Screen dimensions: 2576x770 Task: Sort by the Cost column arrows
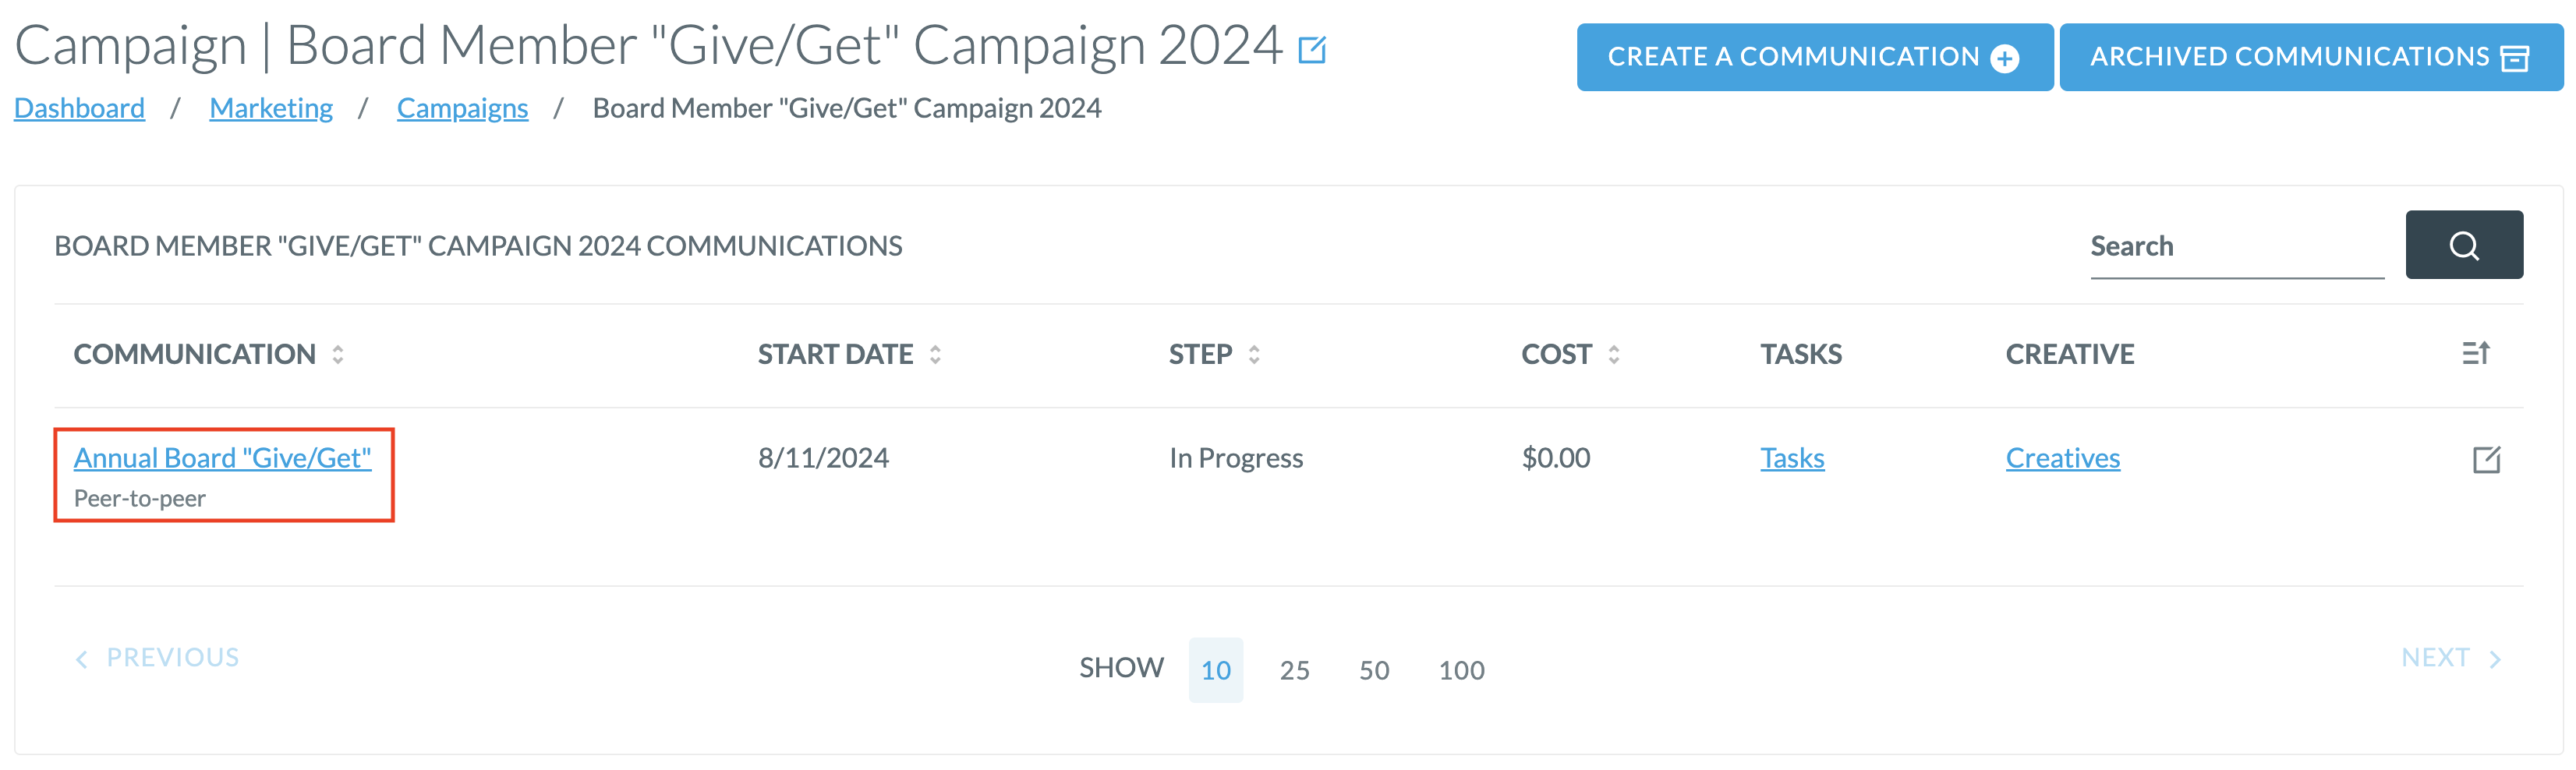pos(1613,354)
